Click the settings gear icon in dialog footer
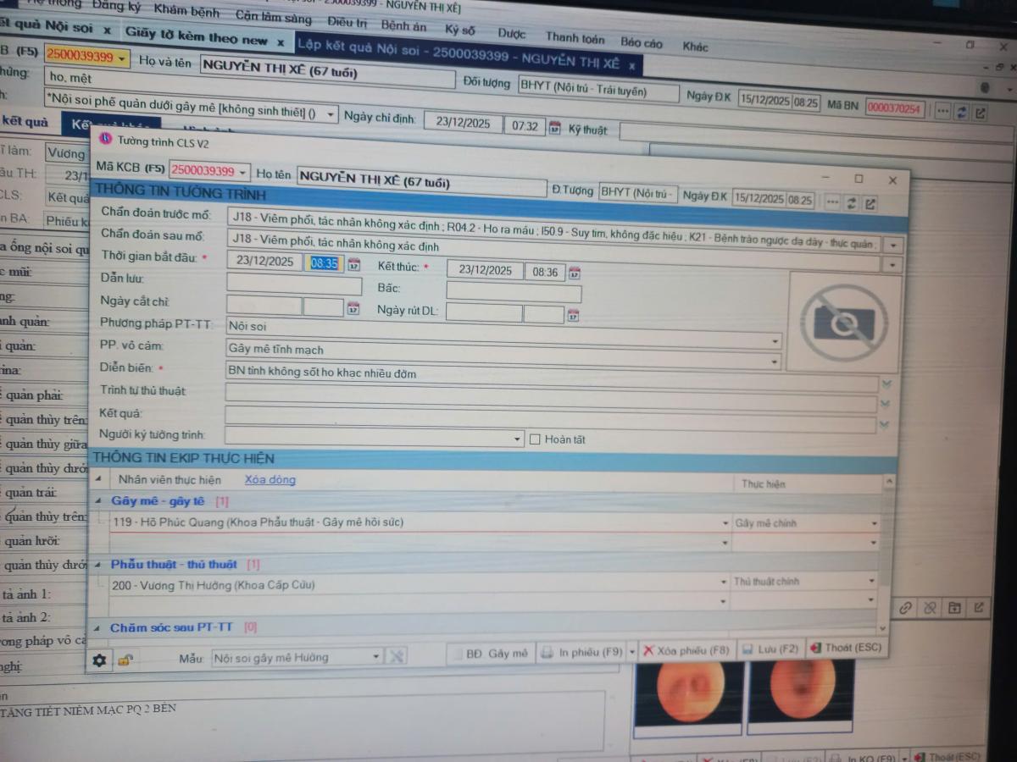 (x=100, y=660)
